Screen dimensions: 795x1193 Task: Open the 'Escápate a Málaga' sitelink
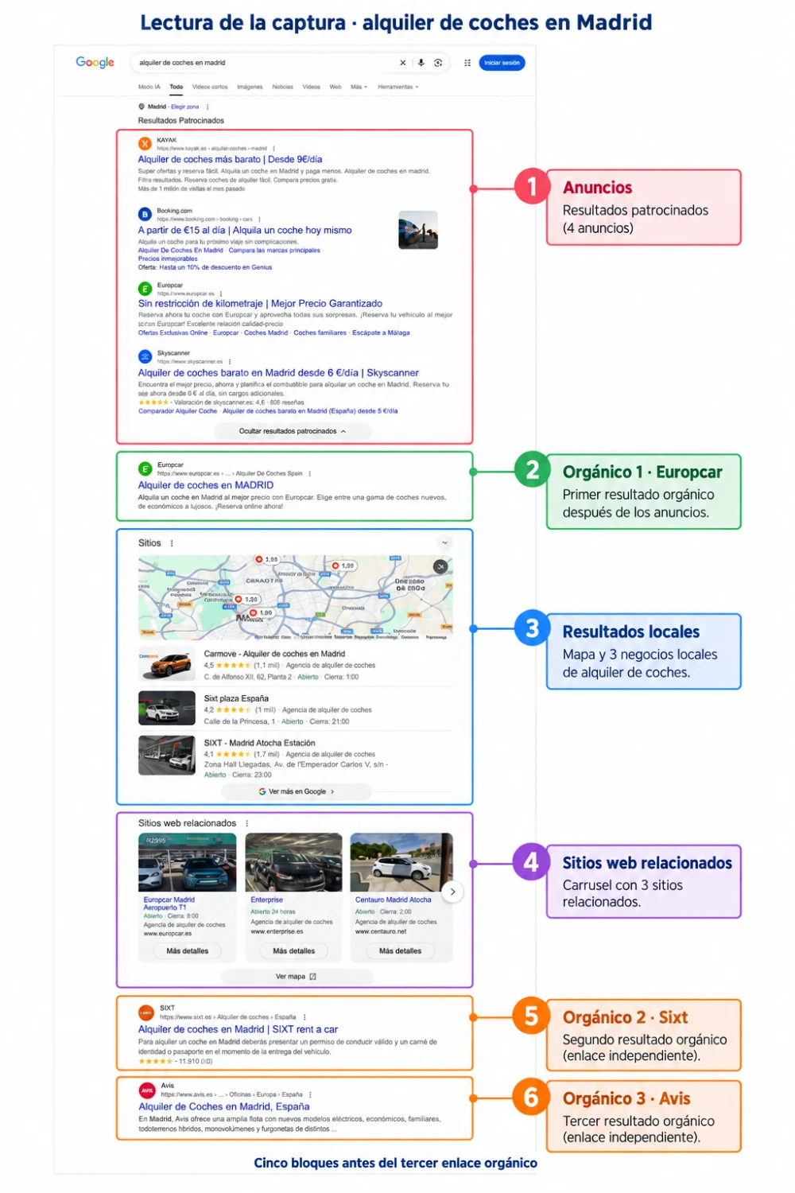click(x=381, y=333)
